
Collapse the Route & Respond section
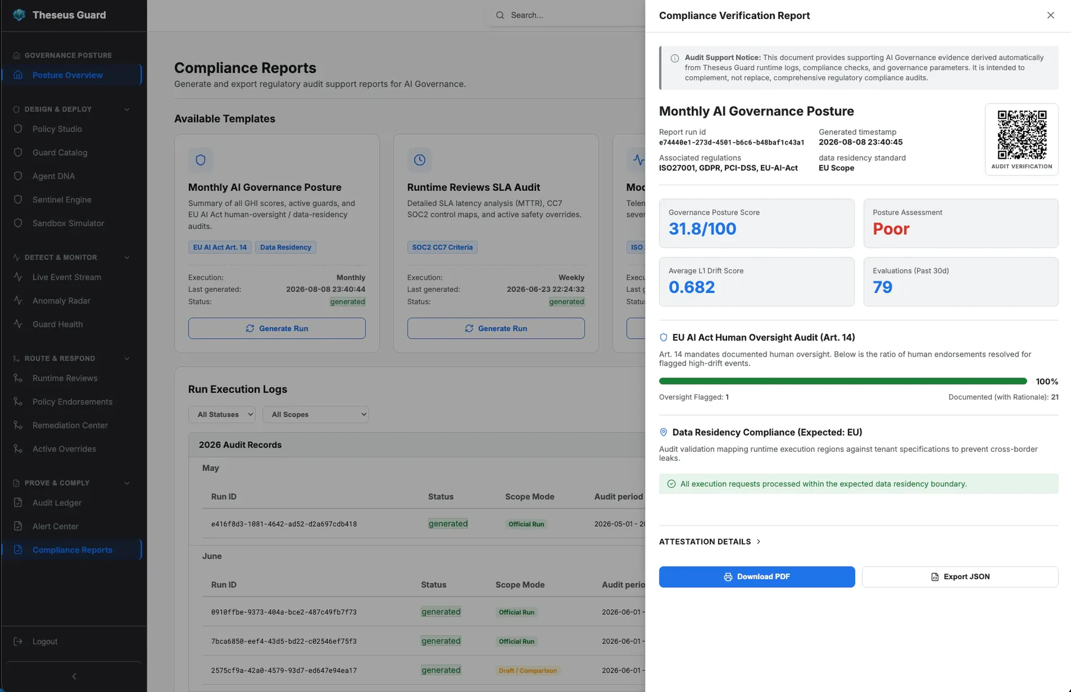point(127,358)
